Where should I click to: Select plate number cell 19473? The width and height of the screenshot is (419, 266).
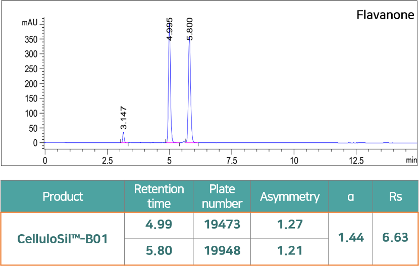pyautogui.click(x=222, y=225)
